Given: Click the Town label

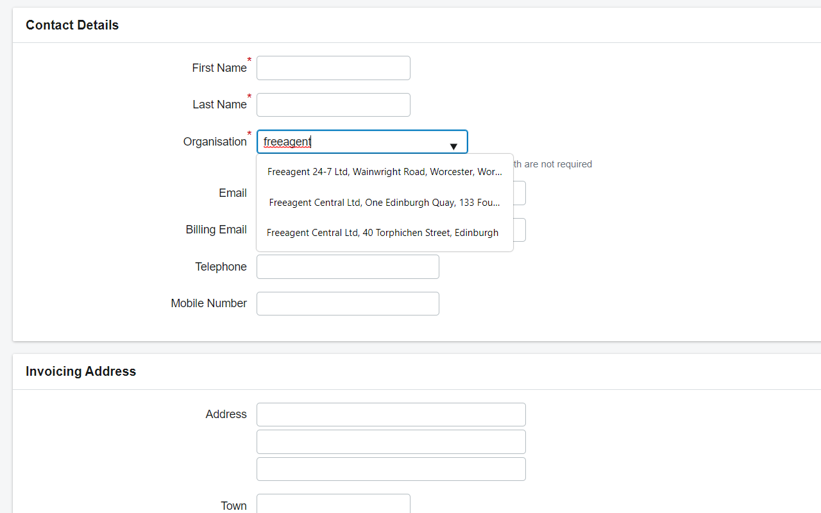Looking at the screenshot, I should (x=233, y=506).
